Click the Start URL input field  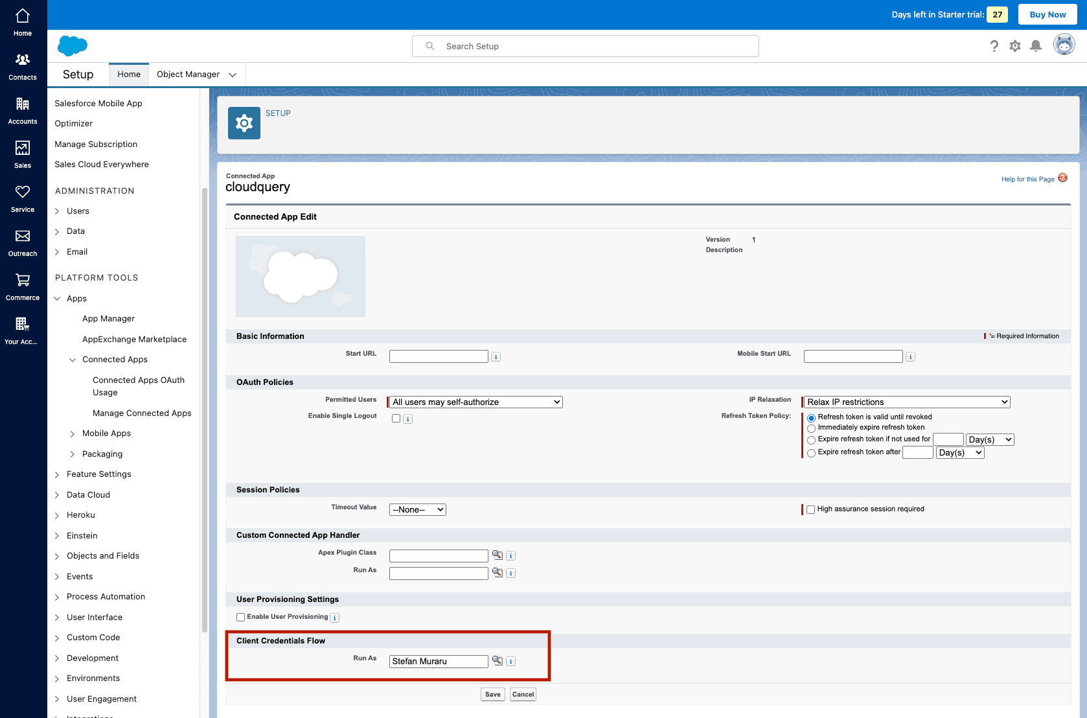439,356
